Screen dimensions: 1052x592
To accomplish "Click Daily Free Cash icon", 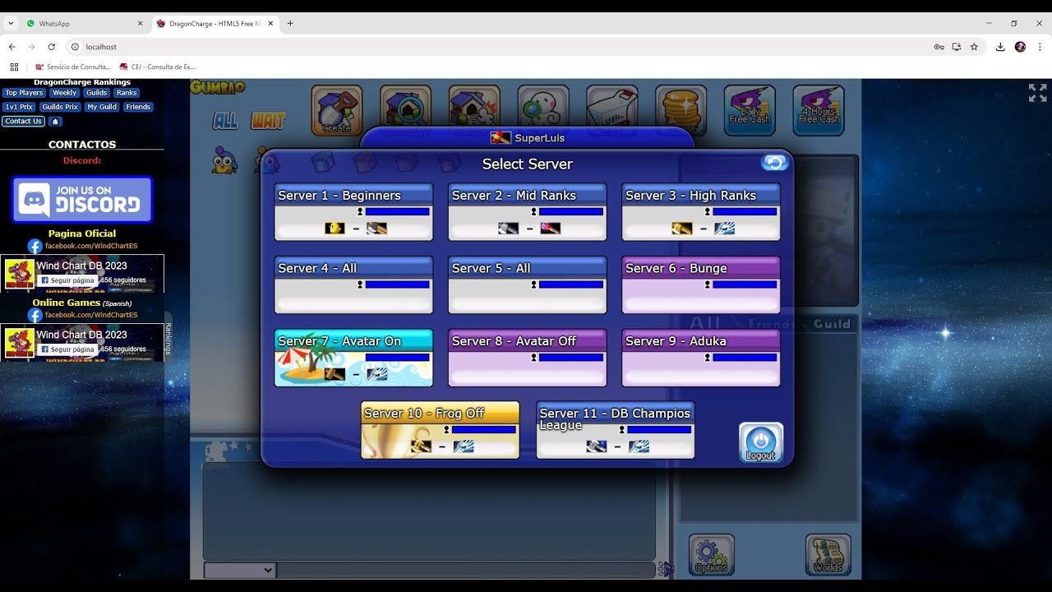I will click(750, 110).
